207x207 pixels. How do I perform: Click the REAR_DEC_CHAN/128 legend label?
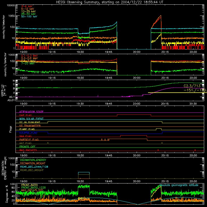(x=34, y=167)
